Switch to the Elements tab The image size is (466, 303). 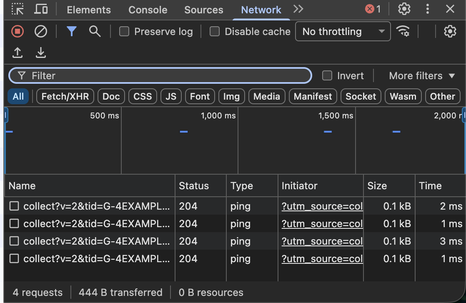[88, 10]
